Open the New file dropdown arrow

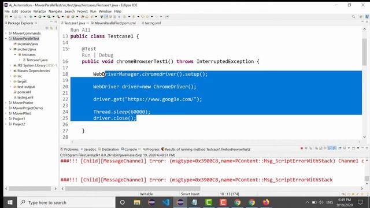[x=10, y=17]
